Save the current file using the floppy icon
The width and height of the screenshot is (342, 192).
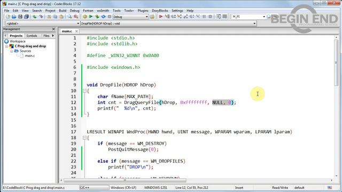[x=20, y=17]
